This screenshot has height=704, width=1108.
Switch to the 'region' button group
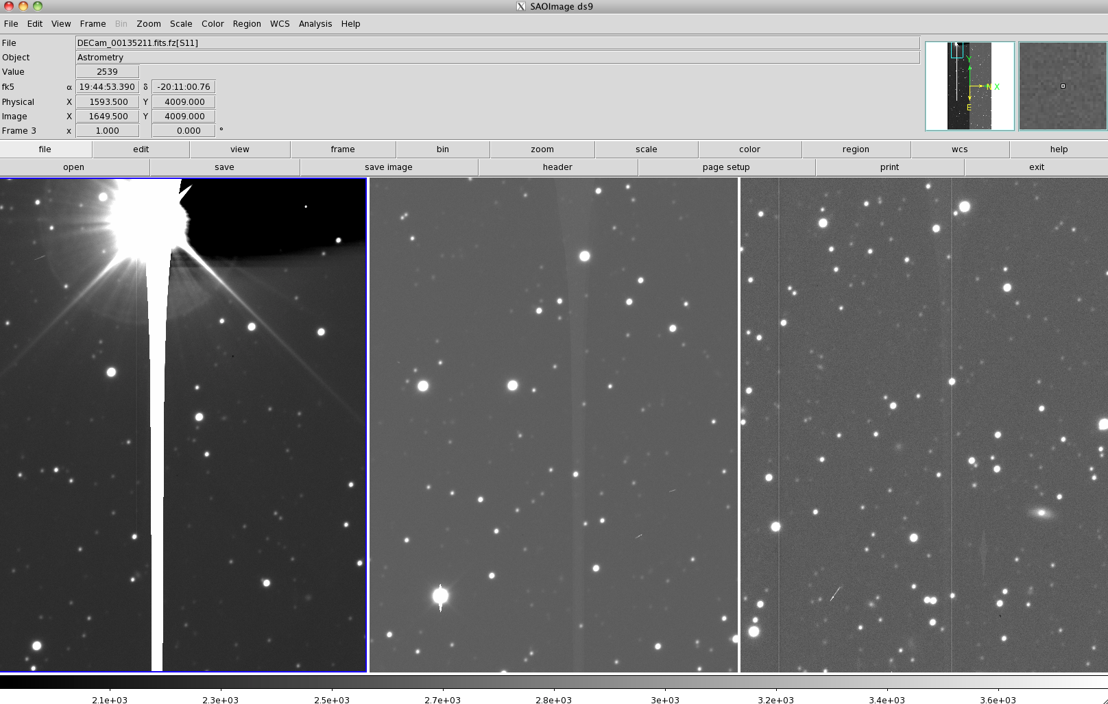[855, 149]
